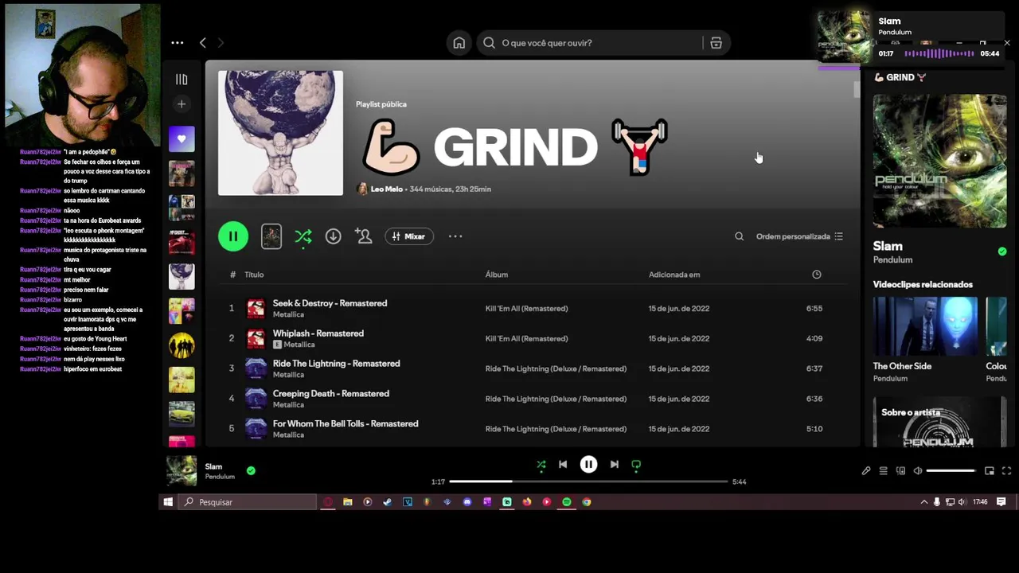The height and width of the screenshot is (573, 1019).
Task: Sort by the Adicionada em column
Action: (x=674, y=275)
